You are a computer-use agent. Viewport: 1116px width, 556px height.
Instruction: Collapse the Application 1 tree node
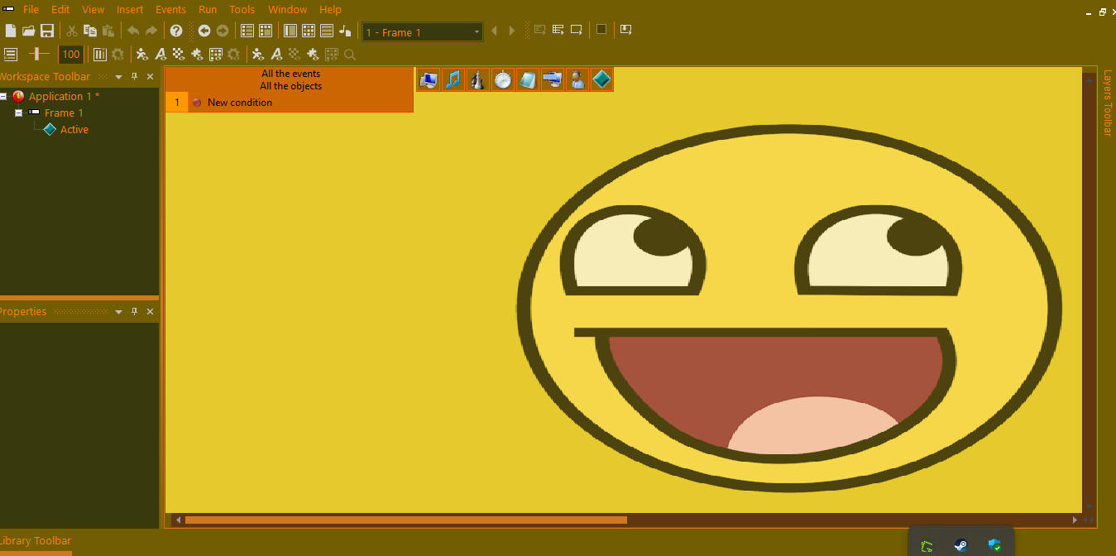point(3,97)
